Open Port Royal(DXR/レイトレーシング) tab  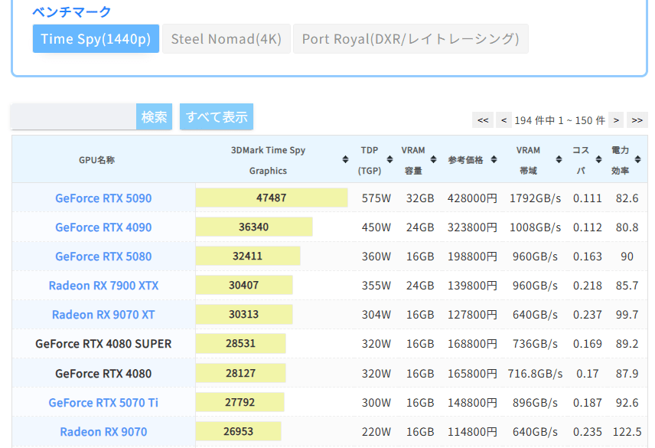point(411,38)
